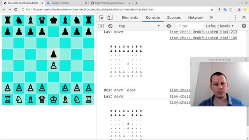This screenshot has height=140, width=249.
Task: Select the white bishop on c1
Action: click(x=30, y=100)
